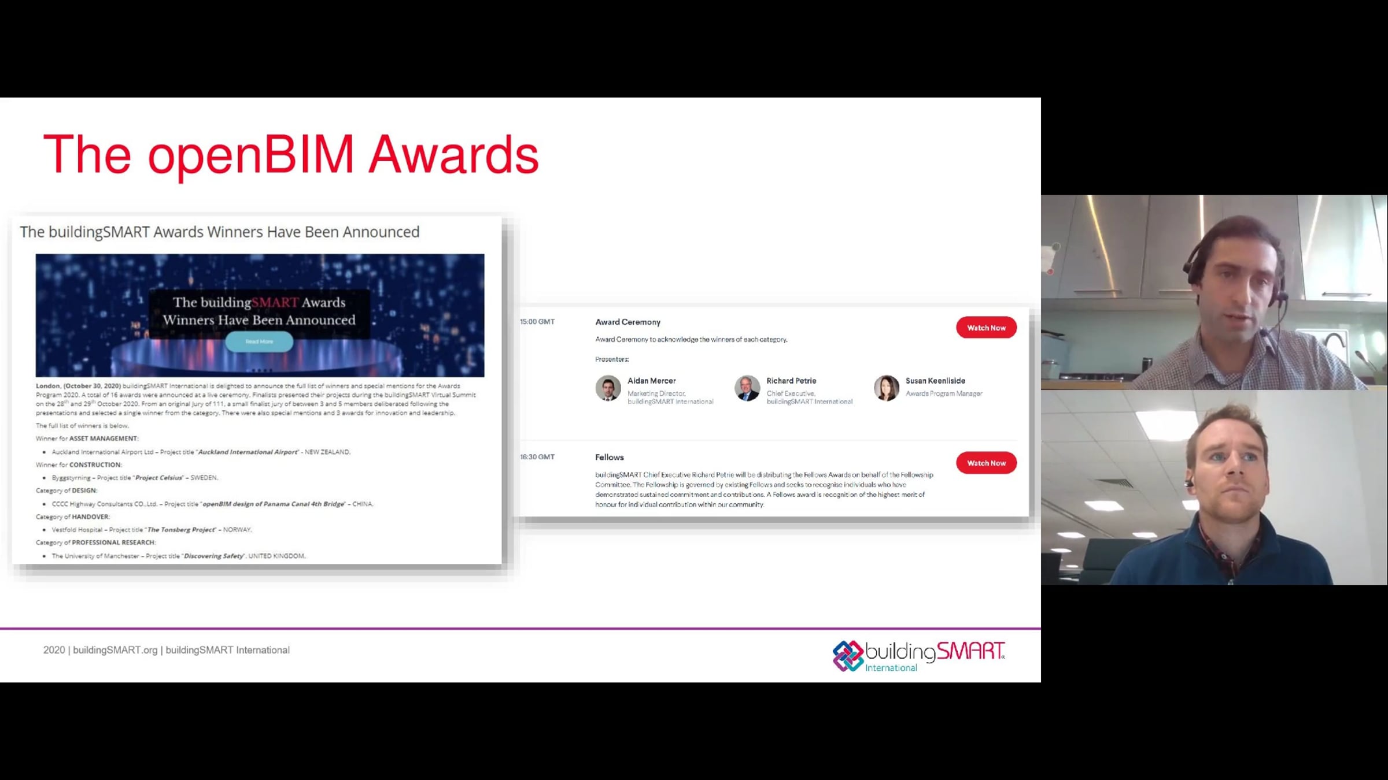Image resolution: width=1388 pixels, height=780 pixels.
Task: Click the Award Ceremony description sentence
Action: tap(691, 340)
